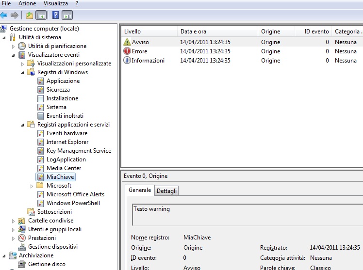Viewport: 363px width, 270px height.
Task: Sort by the Livello column header
Action: click(x=149, y=32)
